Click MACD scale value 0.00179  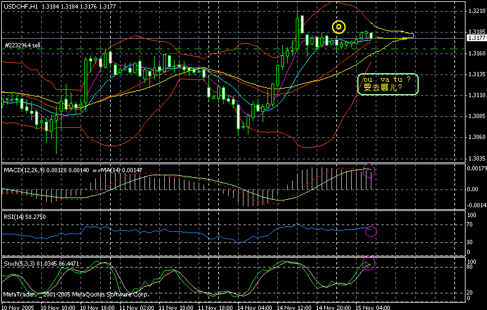[477, 169]
